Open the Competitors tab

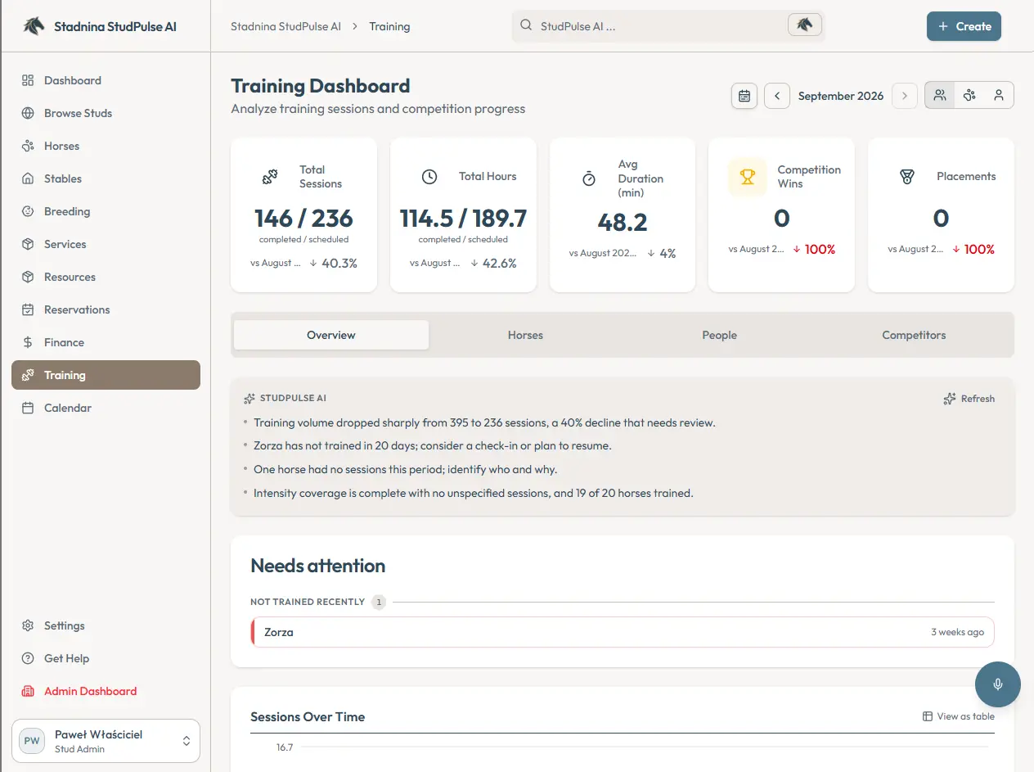914,335
